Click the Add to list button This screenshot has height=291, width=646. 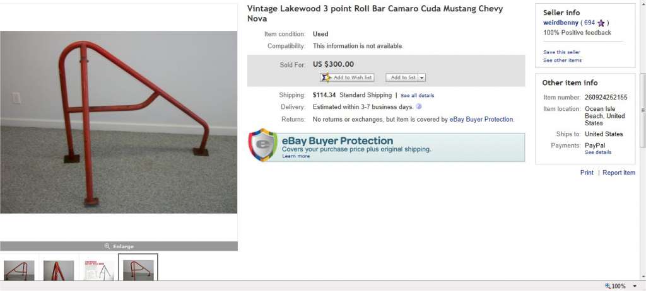(x=402, y=77)
